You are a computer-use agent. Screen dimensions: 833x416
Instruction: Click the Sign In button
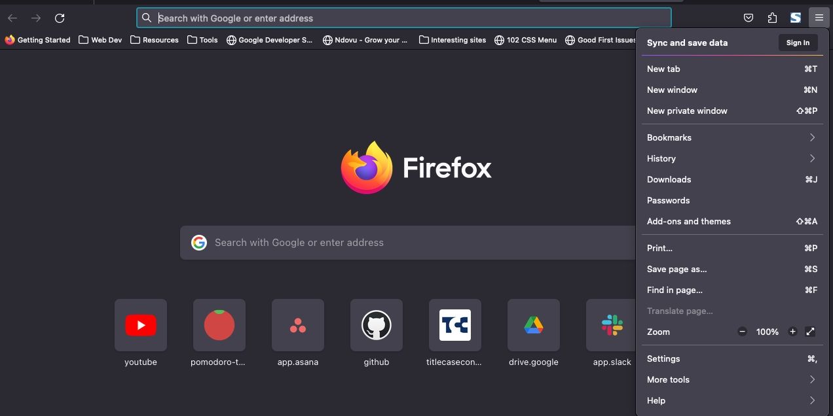(797, 43)
